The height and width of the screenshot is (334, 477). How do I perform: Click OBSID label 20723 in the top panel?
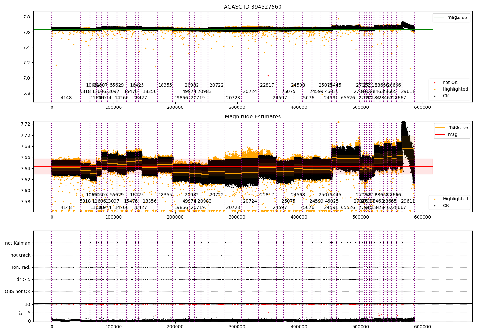tap(233, 98)
